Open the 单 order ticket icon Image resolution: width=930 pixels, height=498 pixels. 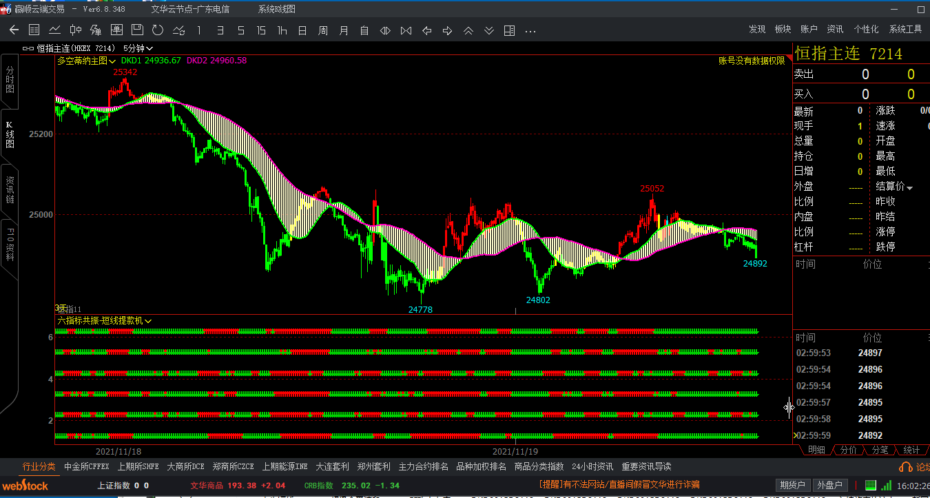coord(116,30)
